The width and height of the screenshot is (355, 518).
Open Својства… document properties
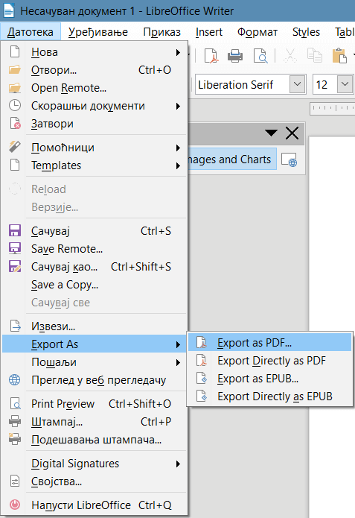[x=95, y=481]
